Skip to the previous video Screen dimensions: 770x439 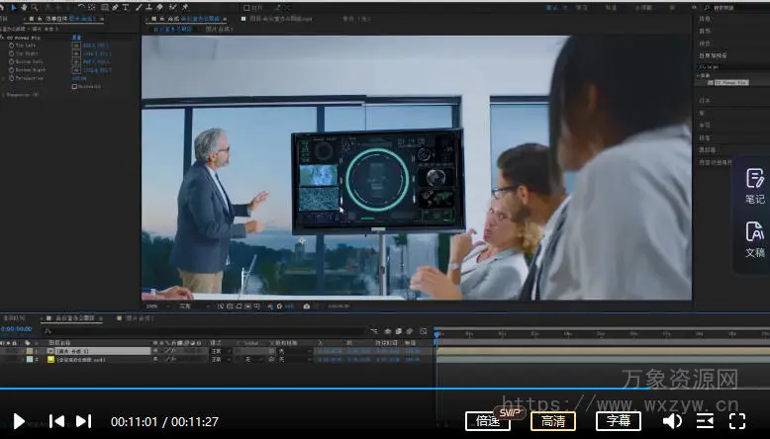[57, 421]
